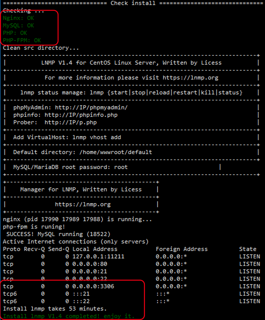Image resolution: width=265 pixels, height=320 pixels.
Task: Click the 0.0.0.0:80 local address
Action: click(x=90, y=264)
